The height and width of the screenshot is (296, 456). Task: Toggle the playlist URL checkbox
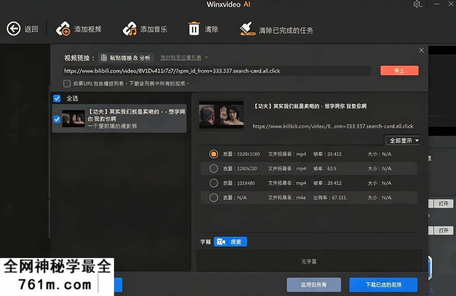click(67, 83)
